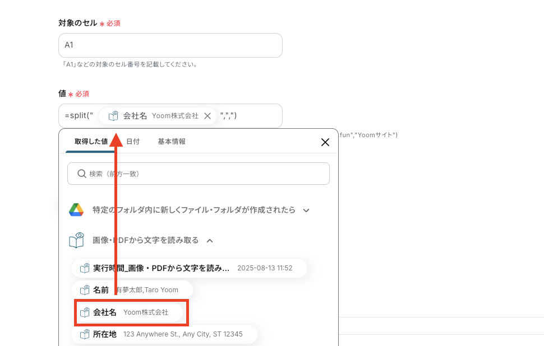Close the value picker panel with X

[325, 142]
